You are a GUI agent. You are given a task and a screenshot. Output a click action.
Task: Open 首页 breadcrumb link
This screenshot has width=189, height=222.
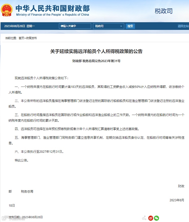[21, 38]
